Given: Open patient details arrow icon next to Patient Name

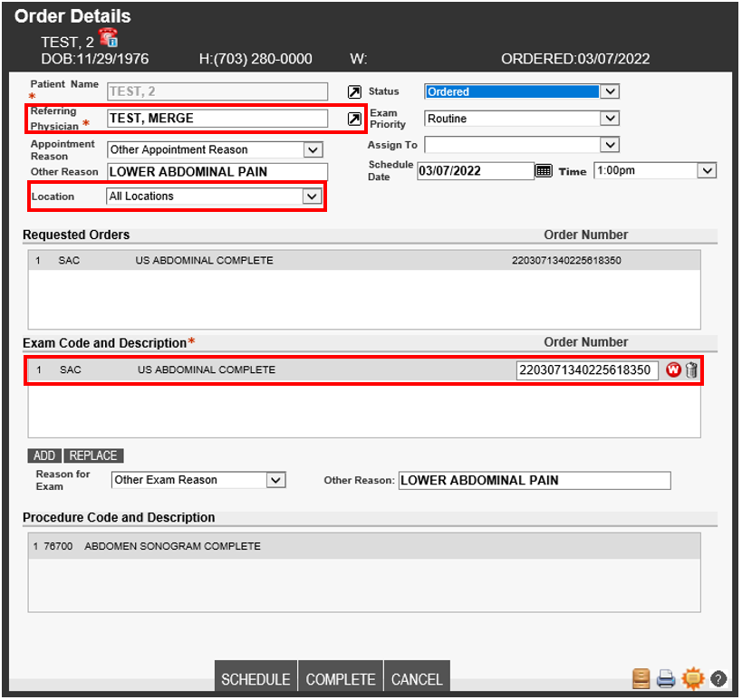Looking at the screenshot, I should pos(354,91).
